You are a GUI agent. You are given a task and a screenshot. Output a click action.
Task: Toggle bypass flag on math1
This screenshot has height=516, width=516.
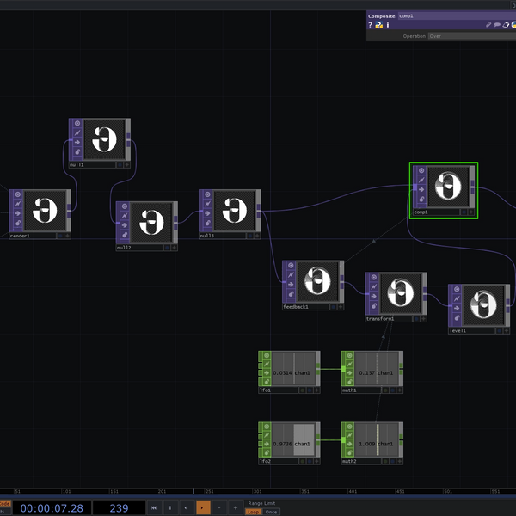[350, 373]
